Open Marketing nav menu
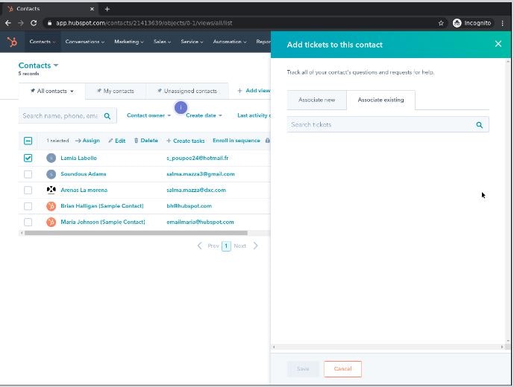 click(x=129, y=42)
